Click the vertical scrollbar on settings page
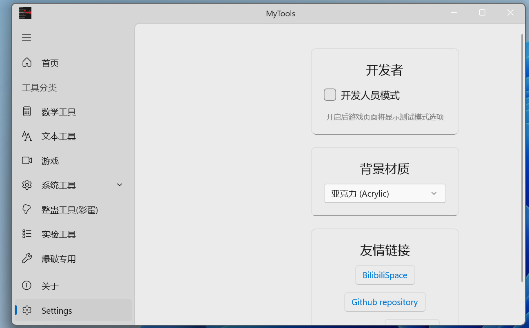The height and width of the screenshot is (328, 529). (x=522, y=158)
